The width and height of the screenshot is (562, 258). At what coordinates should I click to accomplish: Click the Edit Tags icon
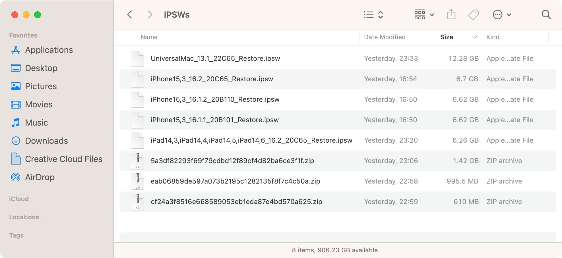(474, 15)
